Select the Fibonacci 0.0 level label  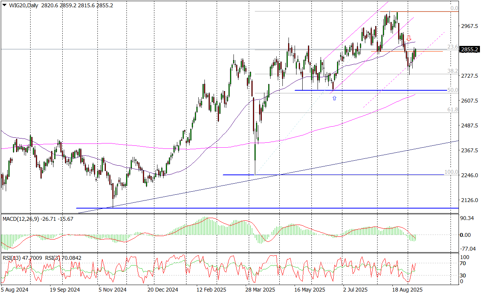pos(454,8)
